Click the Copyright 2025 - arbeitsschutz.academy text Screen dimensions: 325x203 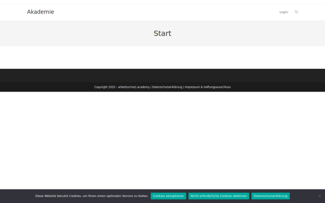122,87
